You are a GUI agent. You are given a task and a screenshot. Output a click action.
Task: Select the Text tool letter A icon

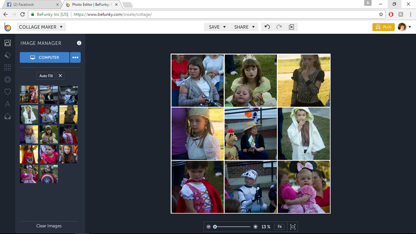7,104
